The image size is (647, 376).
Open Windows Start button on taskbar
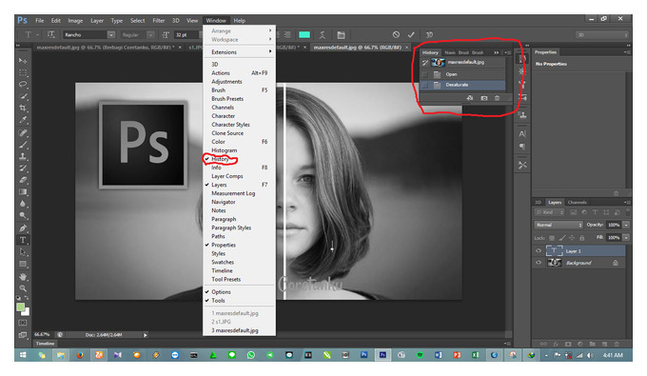click(23, 355)
